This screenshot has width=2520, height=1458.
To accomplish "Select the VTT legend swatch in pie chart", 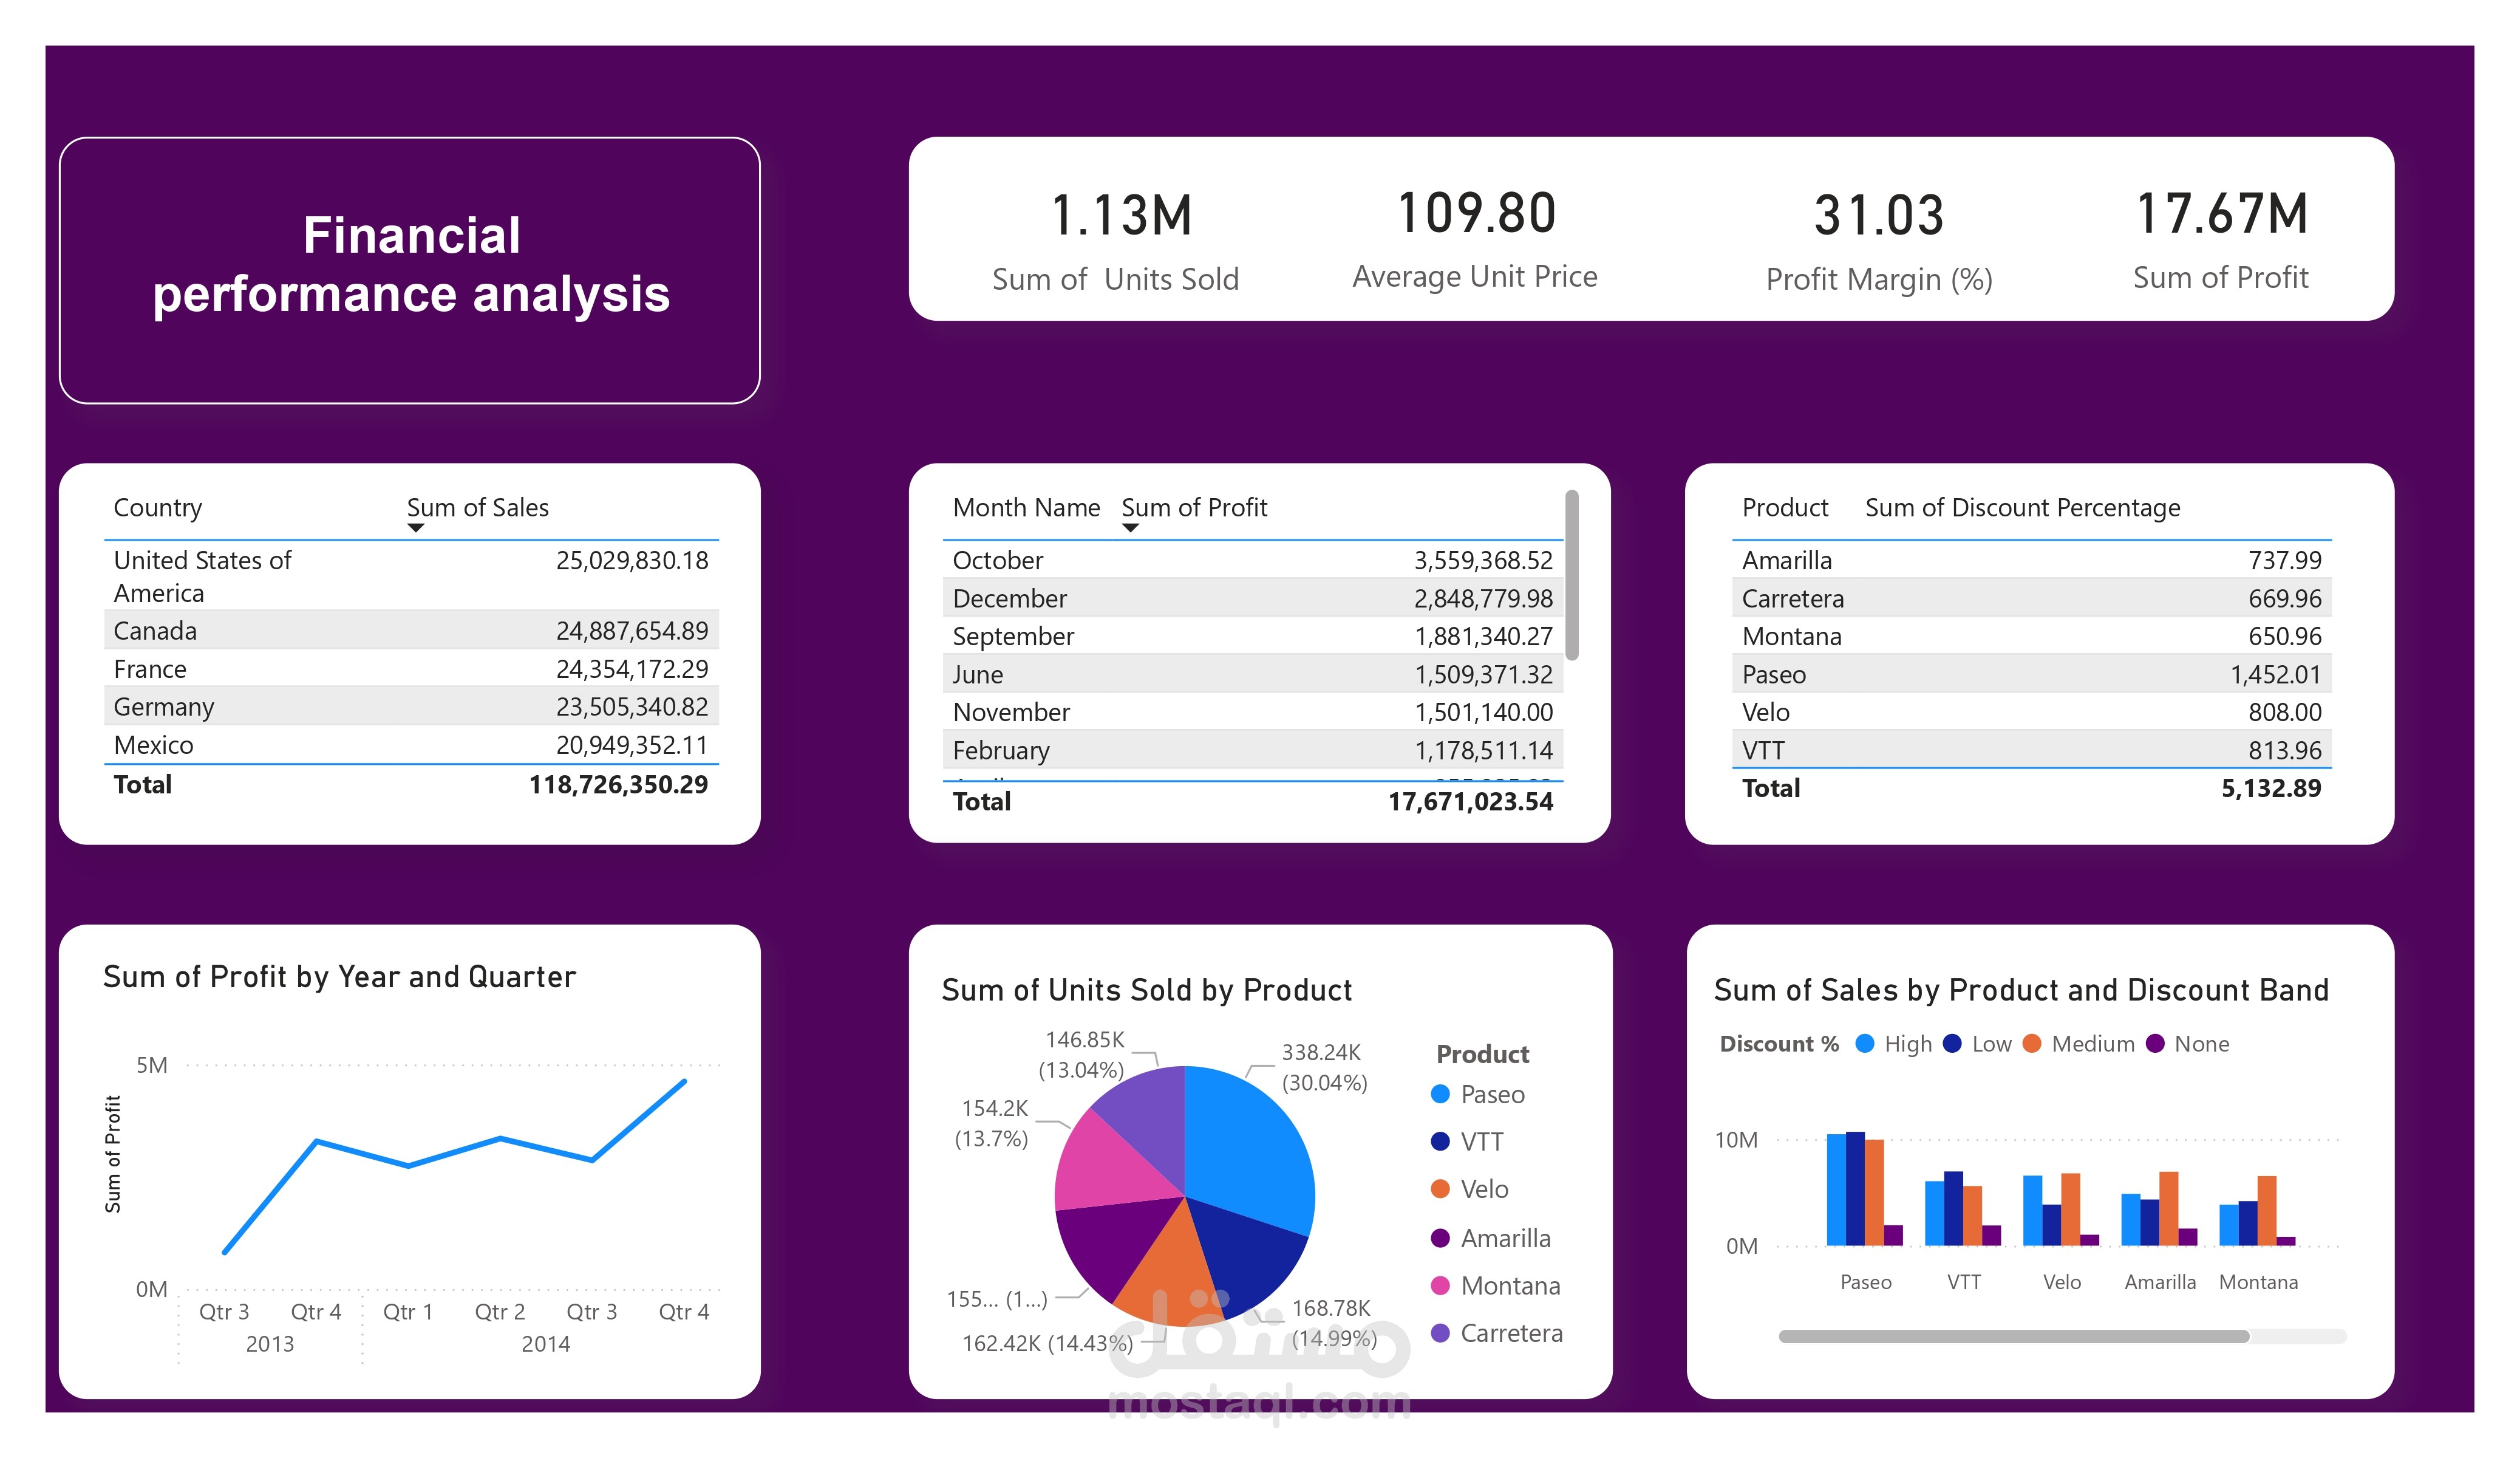I will click(1440, 1141).
